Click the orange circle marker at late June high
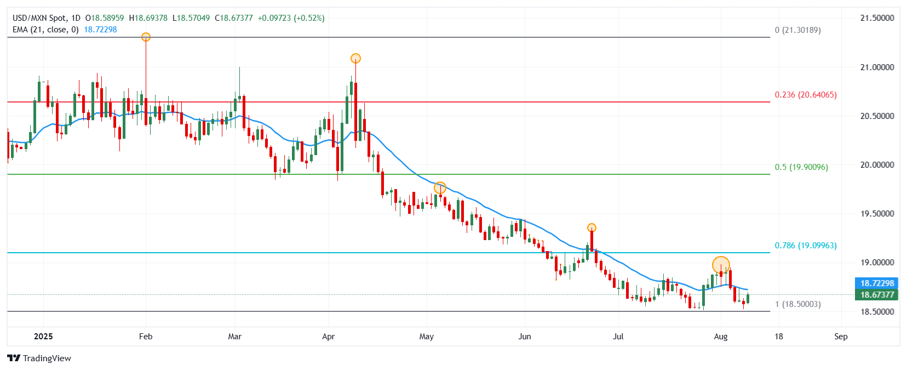 pos(592,228)
